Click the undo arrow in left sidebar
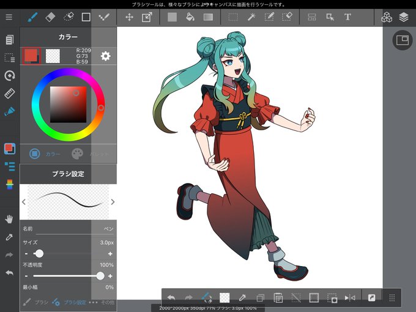The image size is (416, 312). 9,273
